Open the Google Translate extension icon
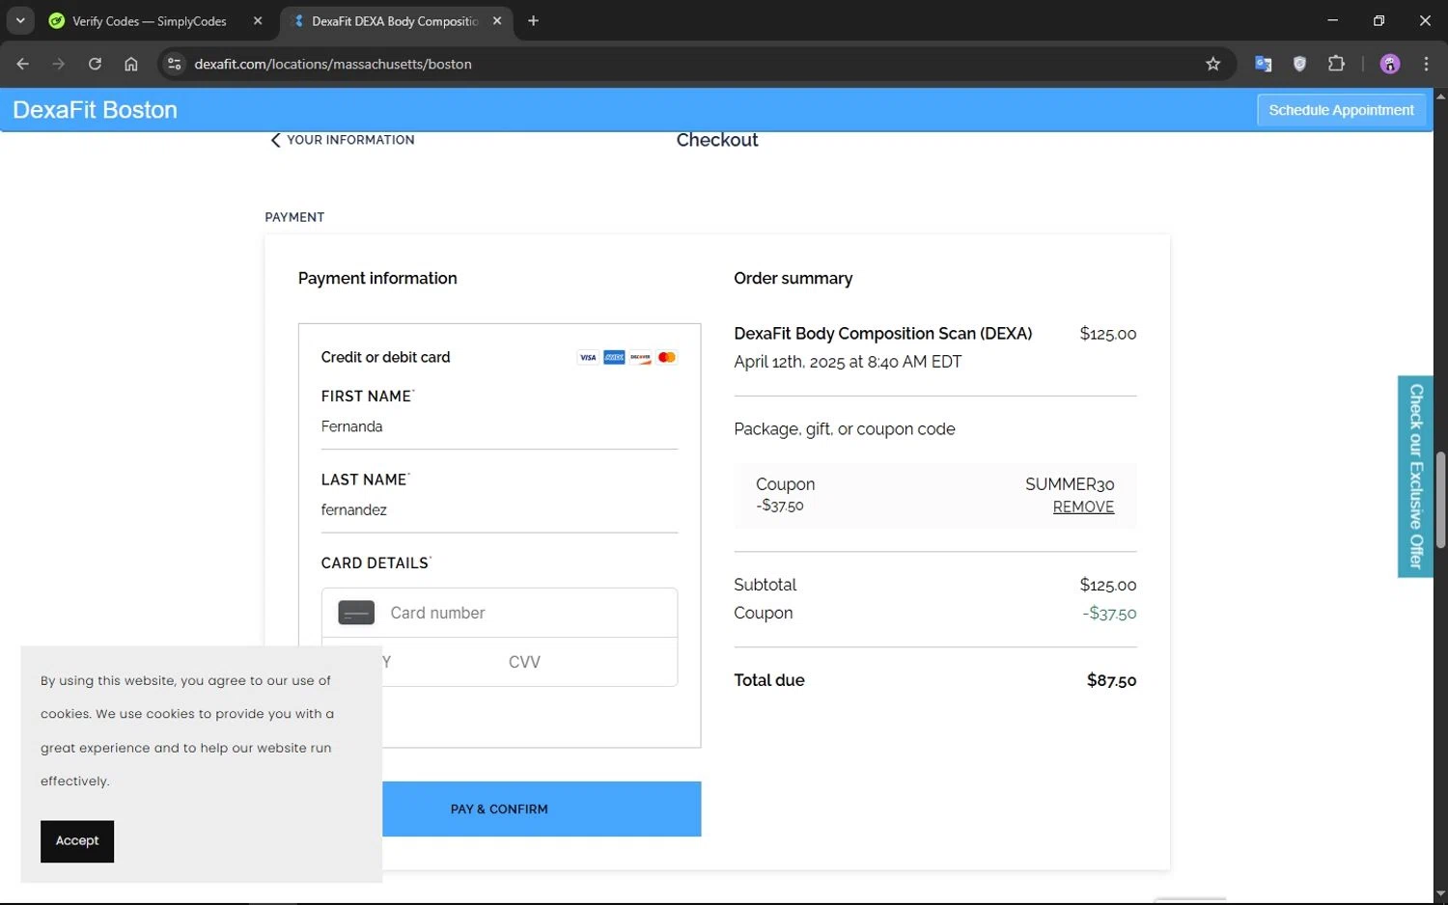 click(x=1263, y=64)
